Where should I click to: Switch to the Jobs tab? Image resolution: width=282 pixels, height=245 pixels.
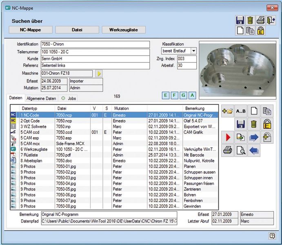pos(69,98)
